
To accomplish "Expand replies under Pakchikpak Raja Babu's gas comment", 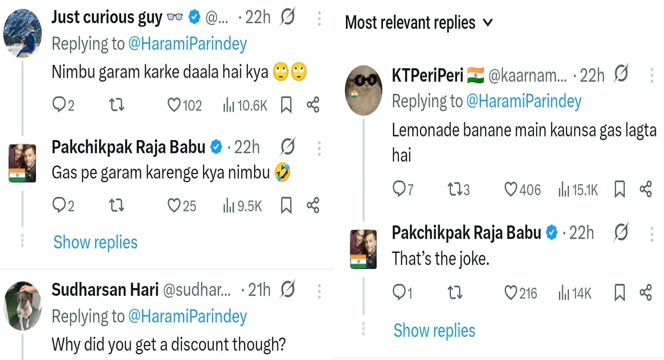I will [95, 242].
